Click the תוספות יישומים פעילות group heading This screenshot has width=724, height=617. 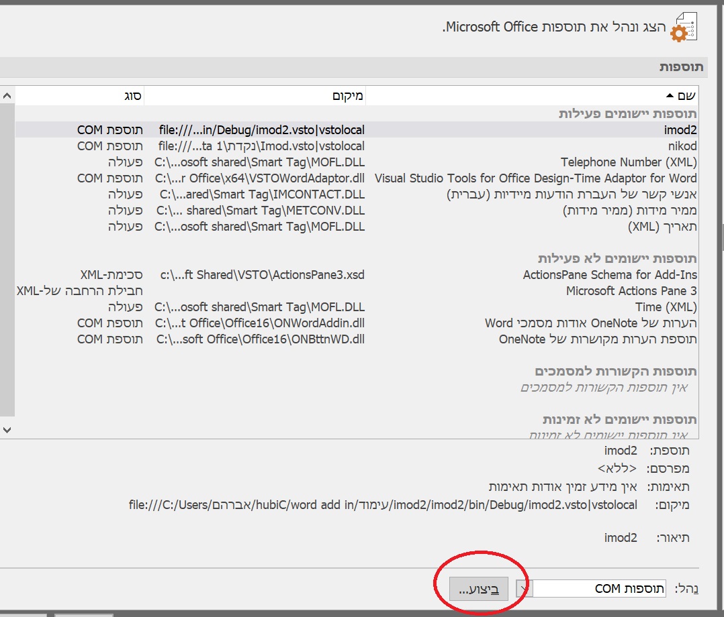[x=627, y=114]
